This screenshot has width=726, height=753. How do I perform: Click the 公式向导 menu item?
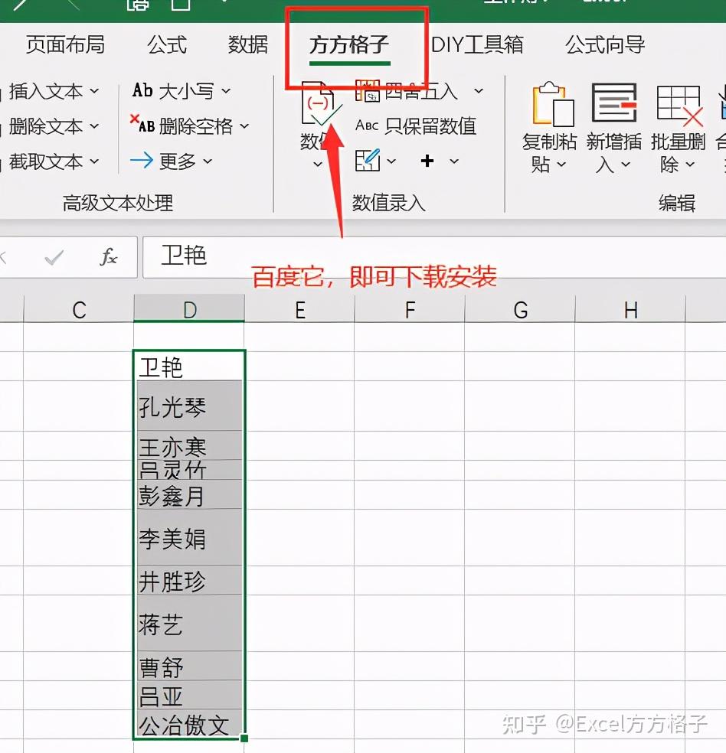pos(604,46)
